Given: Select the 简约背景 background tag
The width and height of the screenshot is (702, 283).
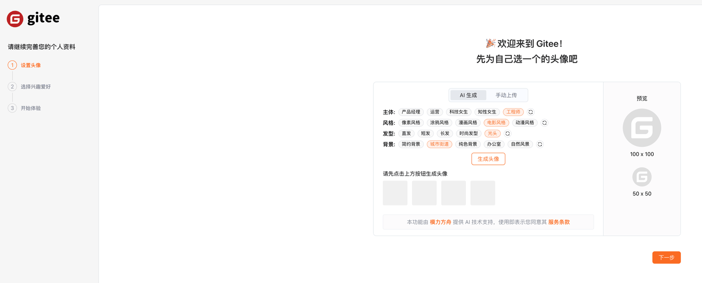Looking at the screenshot, I should click(x=411, y=144).
